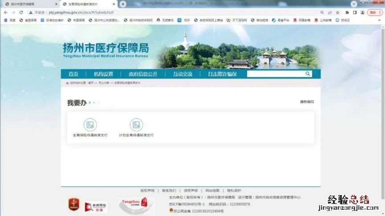Open the 知乎 bookmark
Screen dimensions: 385x216
pyautogui.click(x=184, y=20)
